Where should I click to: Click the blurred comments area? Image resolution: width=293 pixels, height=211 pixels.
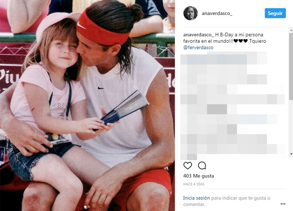(233, 106)
